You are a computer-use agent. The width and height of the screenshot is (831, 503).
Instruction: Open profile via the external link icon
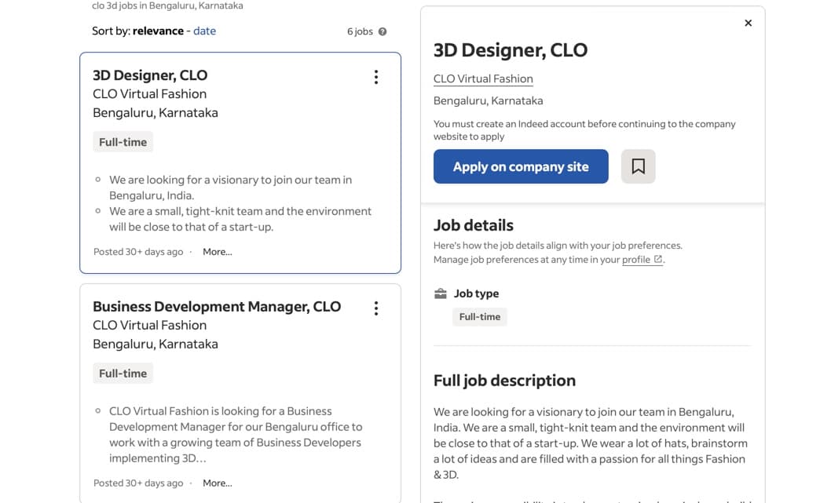point(659,259)
